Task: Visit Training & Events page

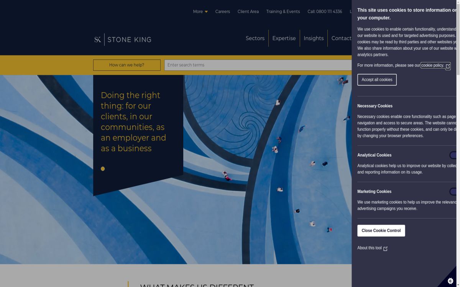Action: tap(283, 11)
